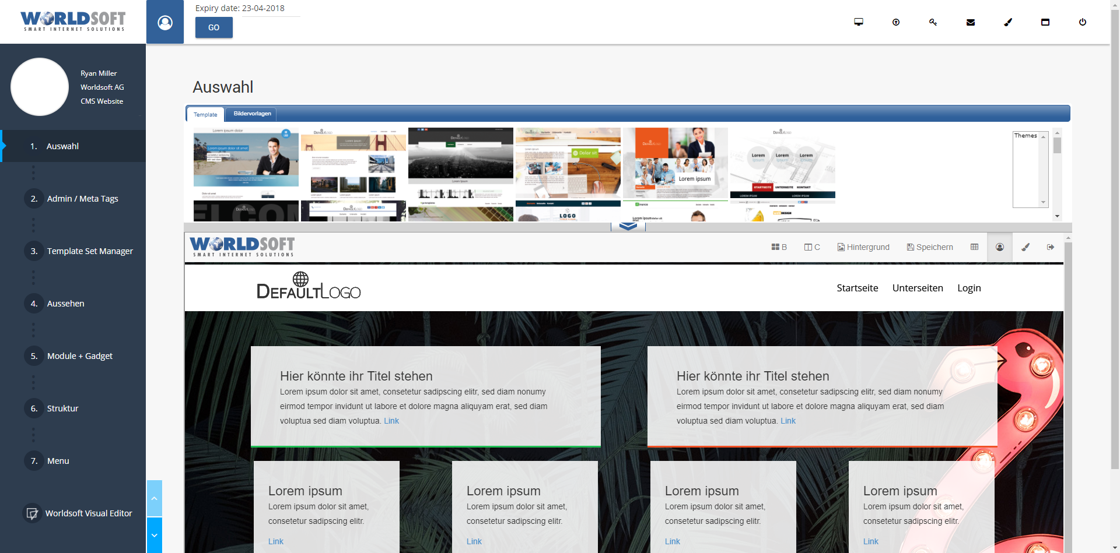Open the Hintergrund background option
The width and height of the screenshot is (1120, 553).
[x=863, y=247]
